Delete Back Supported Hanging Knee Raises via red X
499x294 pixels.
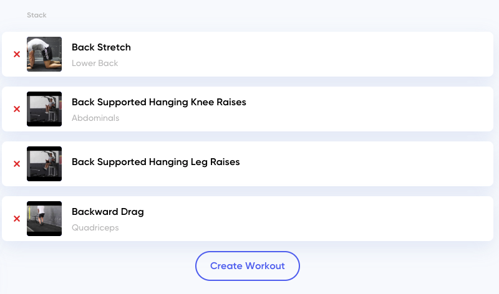[x=17, y=109]
